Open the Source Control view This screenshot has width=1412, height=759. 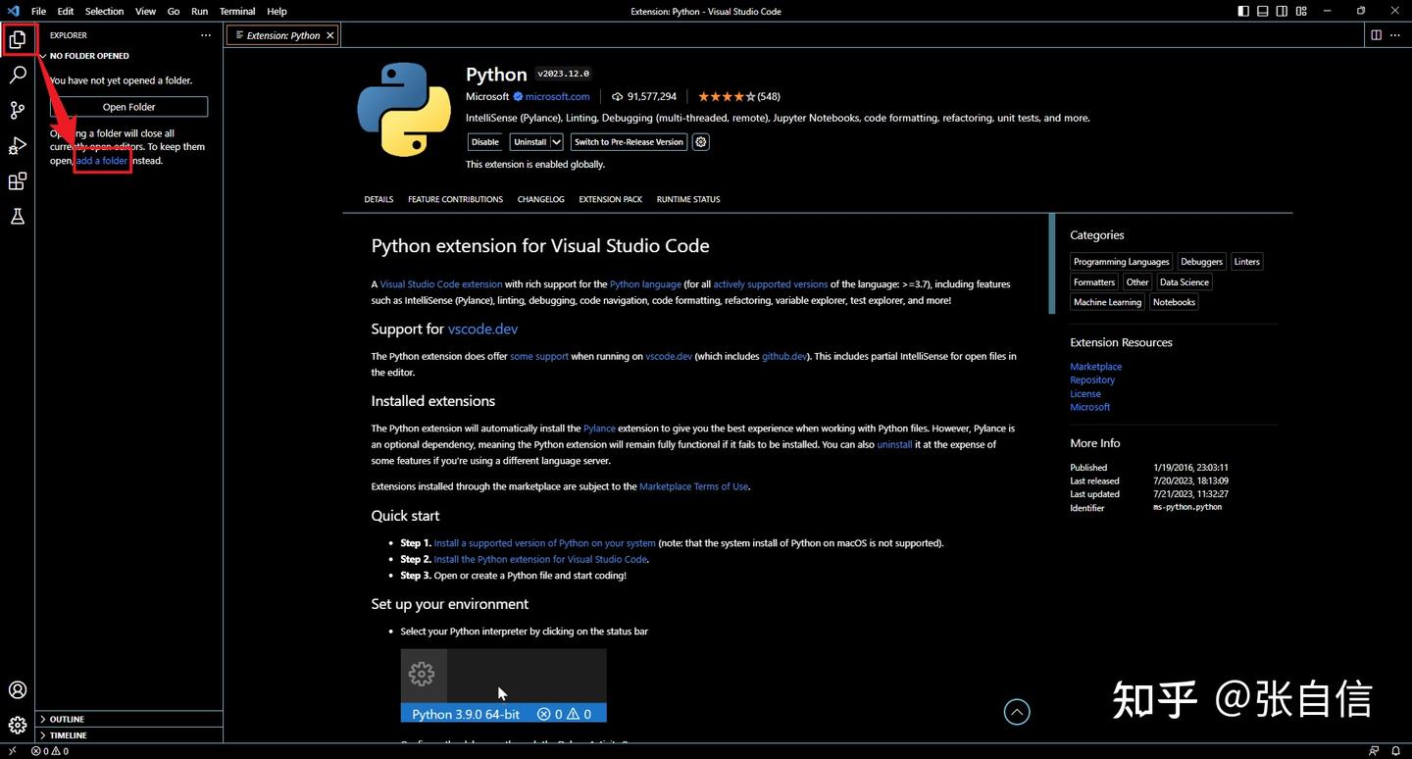click(x=17, y=110)
